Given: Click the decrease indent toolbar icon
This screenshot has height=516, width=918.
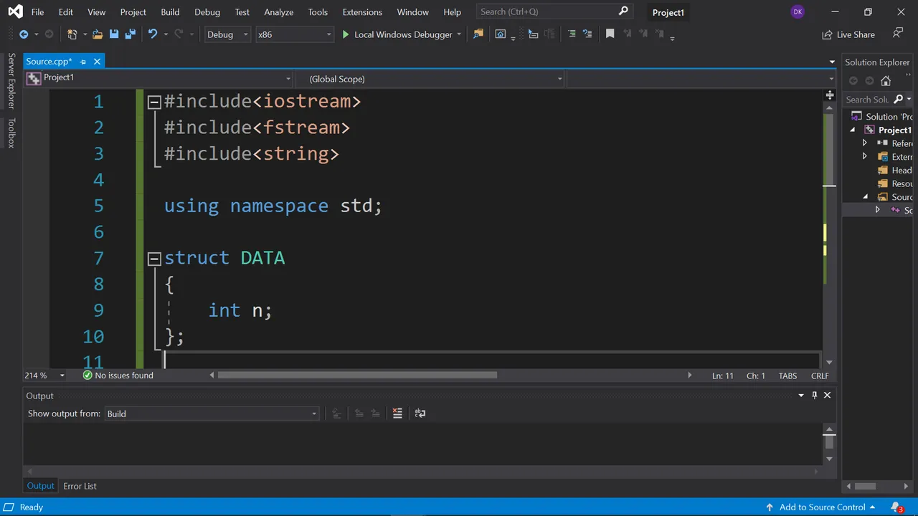Looking at the screenshot, I should [572, 34].
